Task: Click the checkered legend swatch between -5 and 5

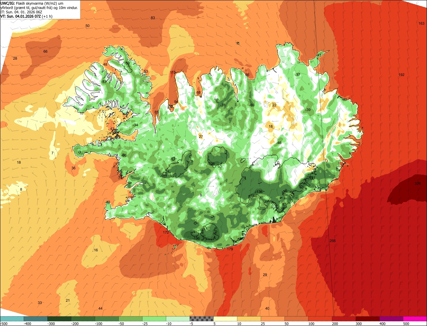Action: point(201,319)
